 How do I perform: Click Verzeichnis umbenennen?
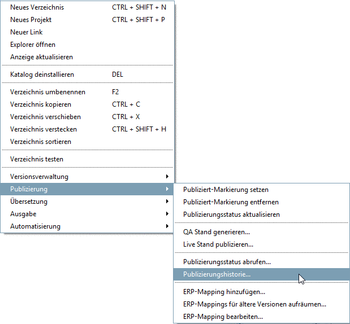48,92
